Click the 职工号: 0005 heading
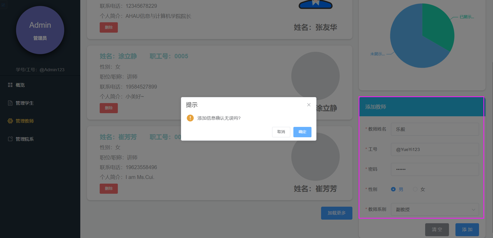Screen dimensions: 493x238 click(169, 56)
